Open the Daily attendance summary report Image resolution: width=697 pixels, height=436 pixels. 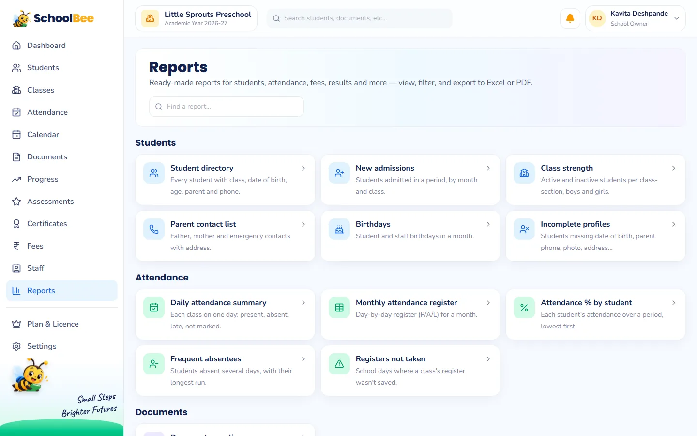(225, 314)
